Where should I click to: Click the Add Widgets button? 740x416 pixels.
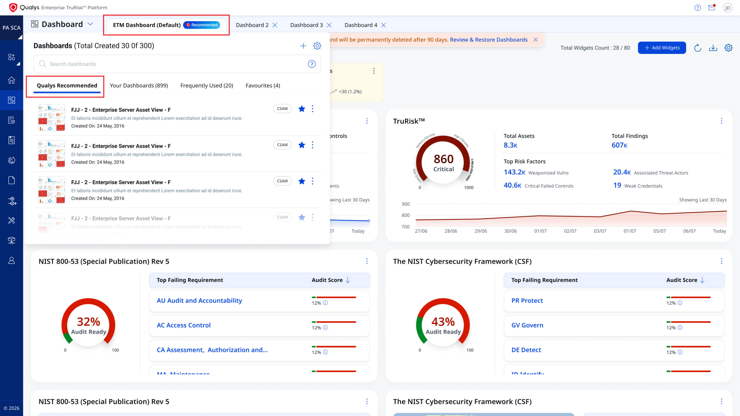pos(662,48)
